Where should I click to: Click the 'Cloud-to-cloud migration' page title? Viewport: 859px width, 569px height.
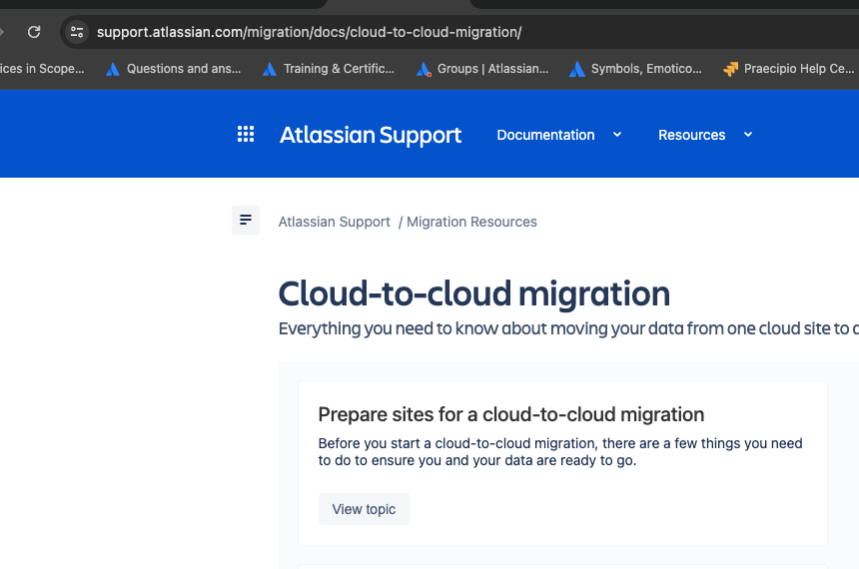pyautogui.click(x=473, y=293)
